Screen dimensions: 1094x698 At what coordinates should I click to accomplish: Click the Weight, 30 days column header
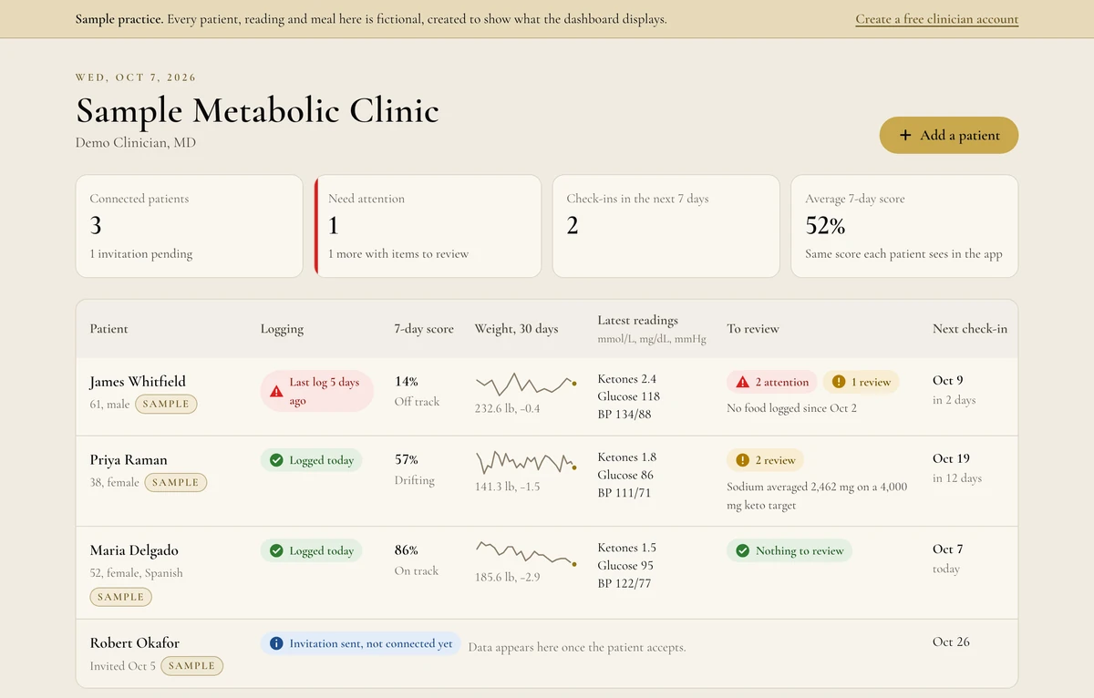(x=516, y=329)
